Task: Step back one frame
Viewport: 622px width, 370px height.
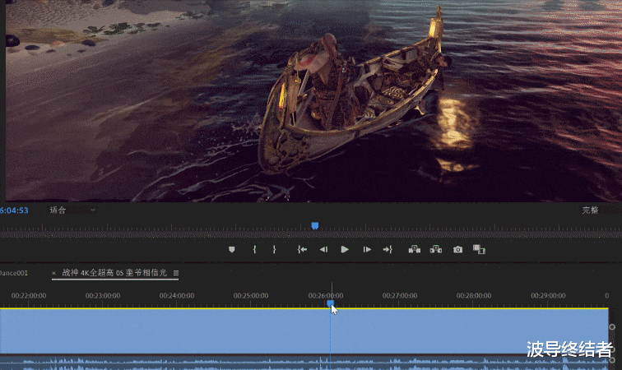Action: click(x=323, y=249)
